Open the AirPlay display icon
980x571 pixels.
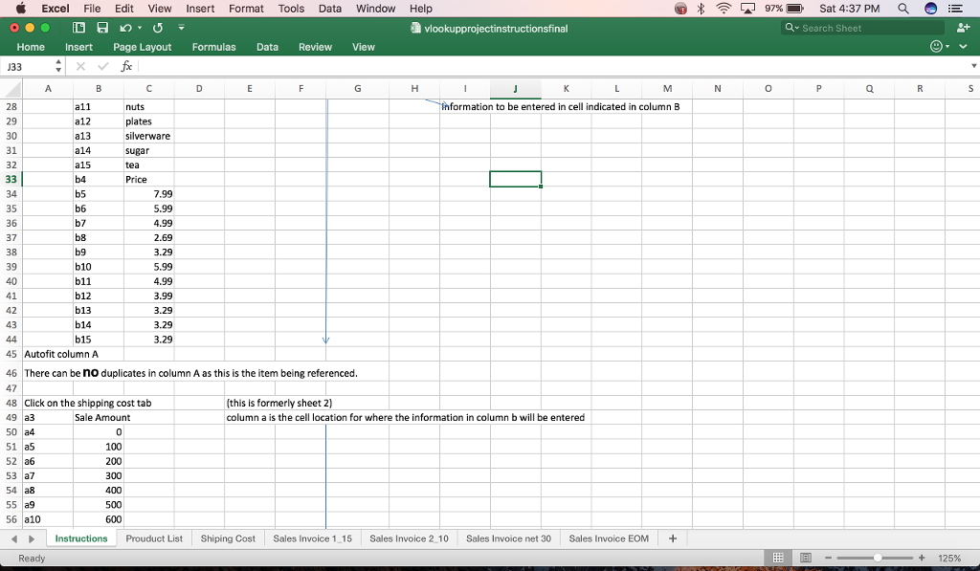tap(747, 8)
